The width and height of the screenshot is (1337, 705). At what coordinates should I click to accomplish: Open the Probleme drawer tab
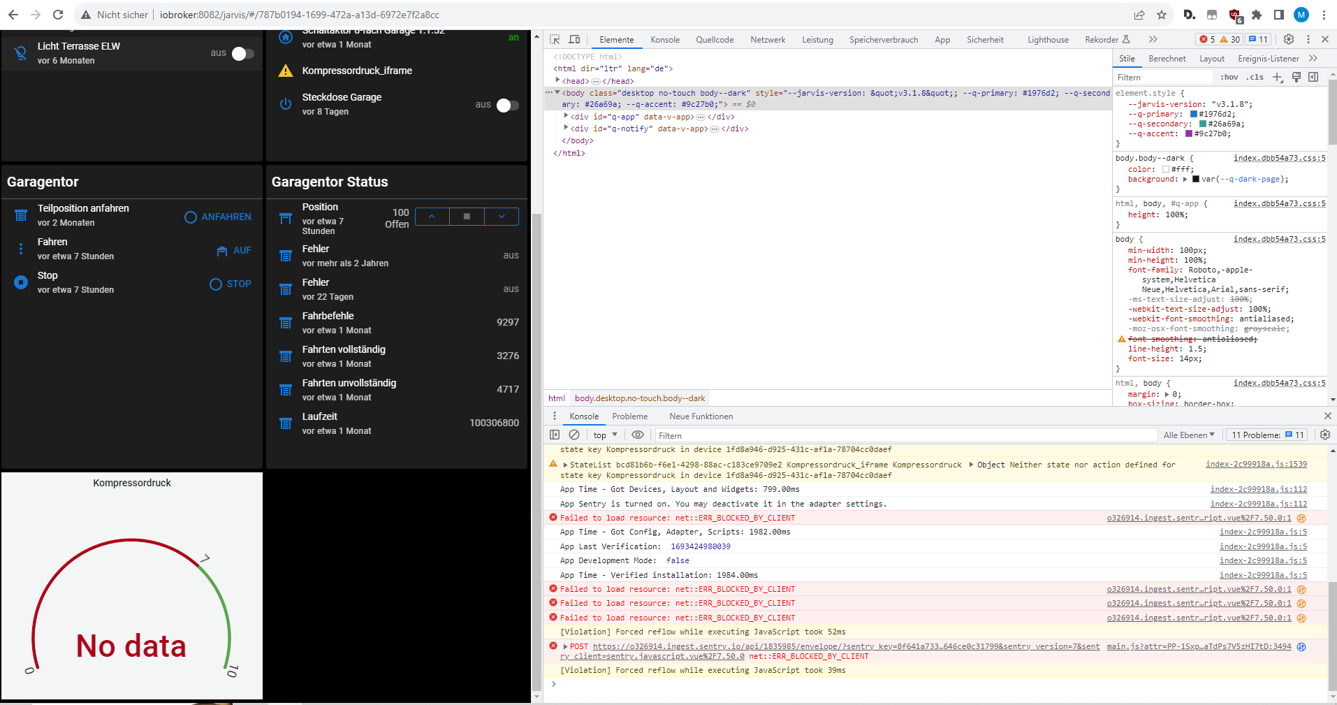[x=630, y=416]
